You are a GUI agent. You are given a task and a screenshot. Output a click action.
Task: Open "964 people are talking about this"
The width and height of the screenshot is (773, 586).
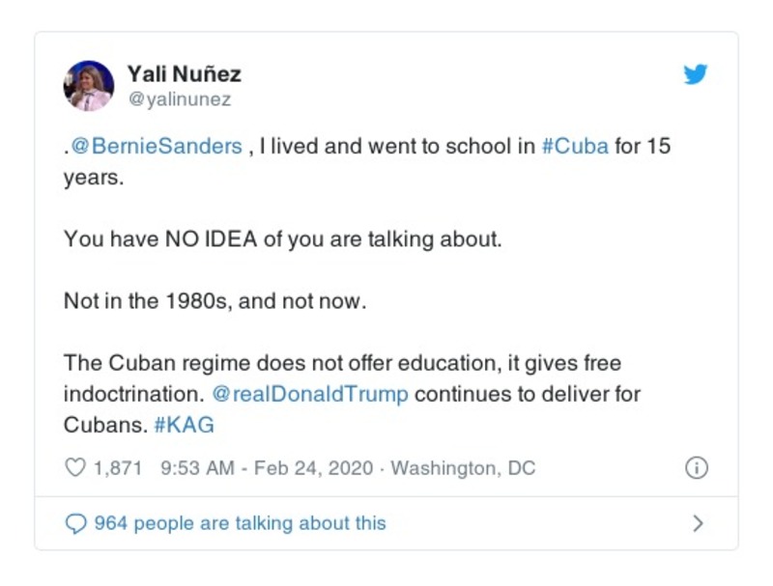tap(240, 523)
